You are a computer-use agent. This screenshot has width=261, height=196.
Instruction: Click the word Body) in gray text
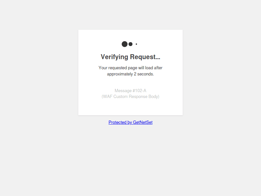[154, 97]
